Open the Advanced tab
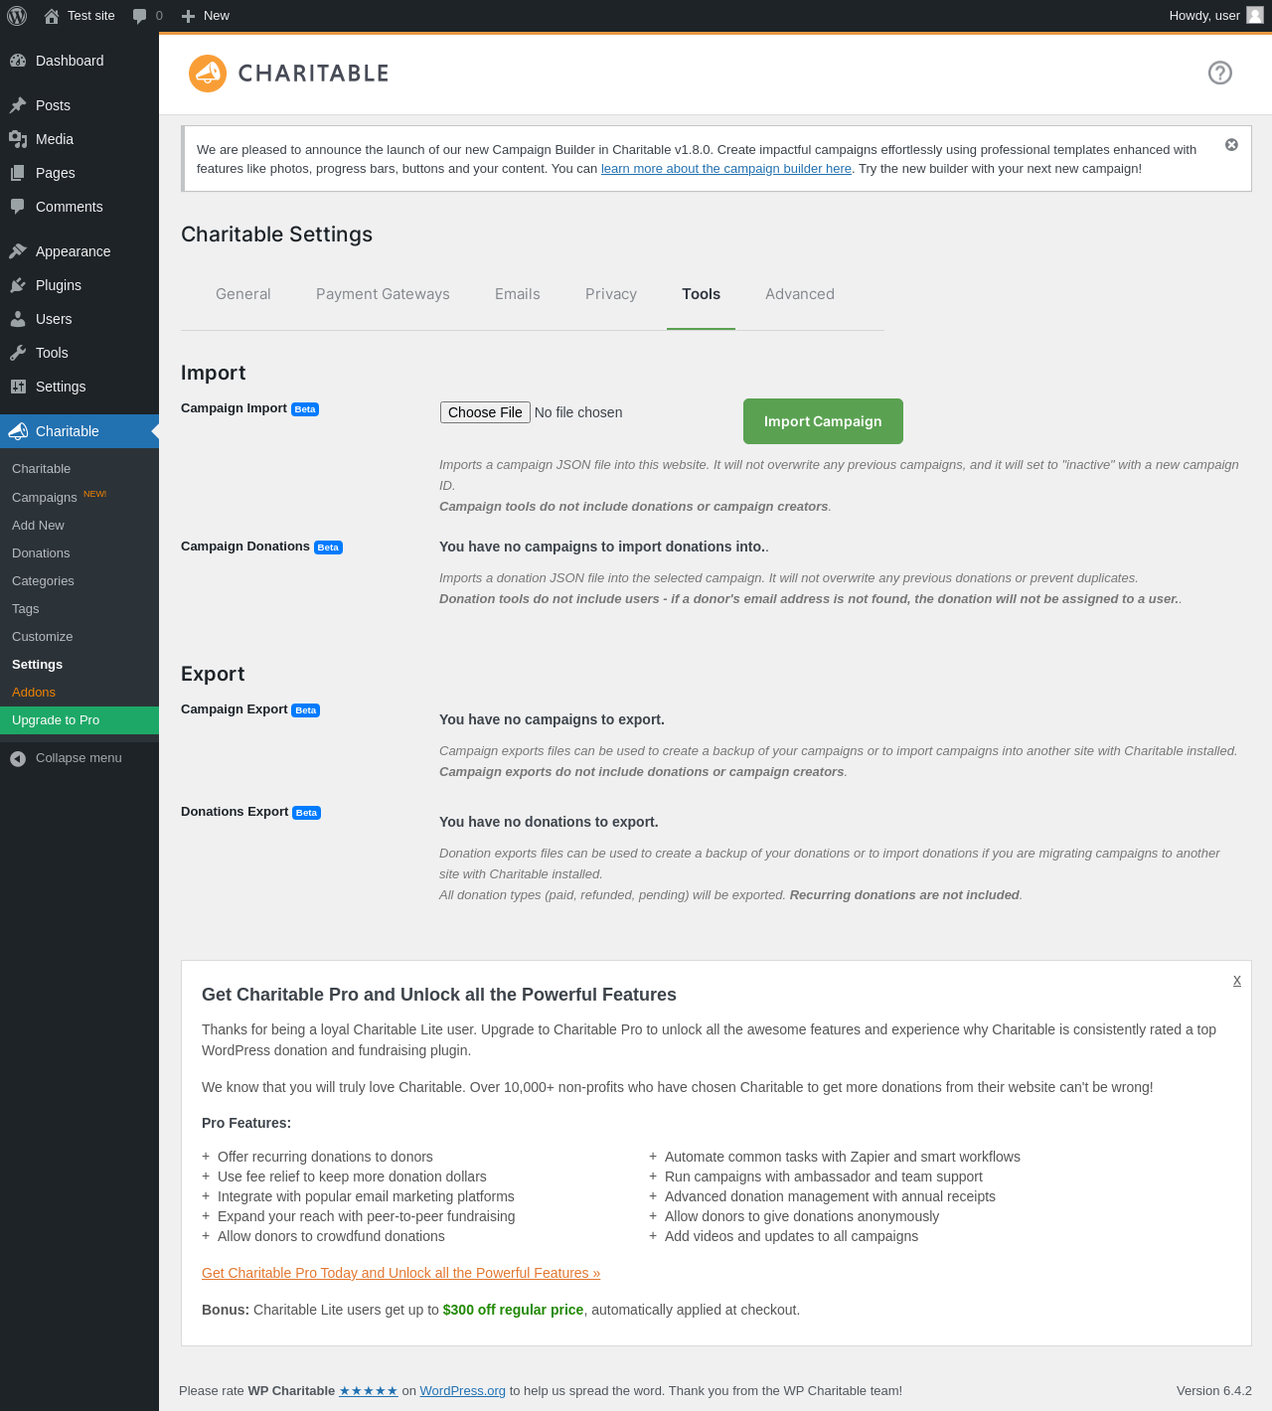Image resolution: width=1272 pixels, height=1411 pixels. coord(800,294)
